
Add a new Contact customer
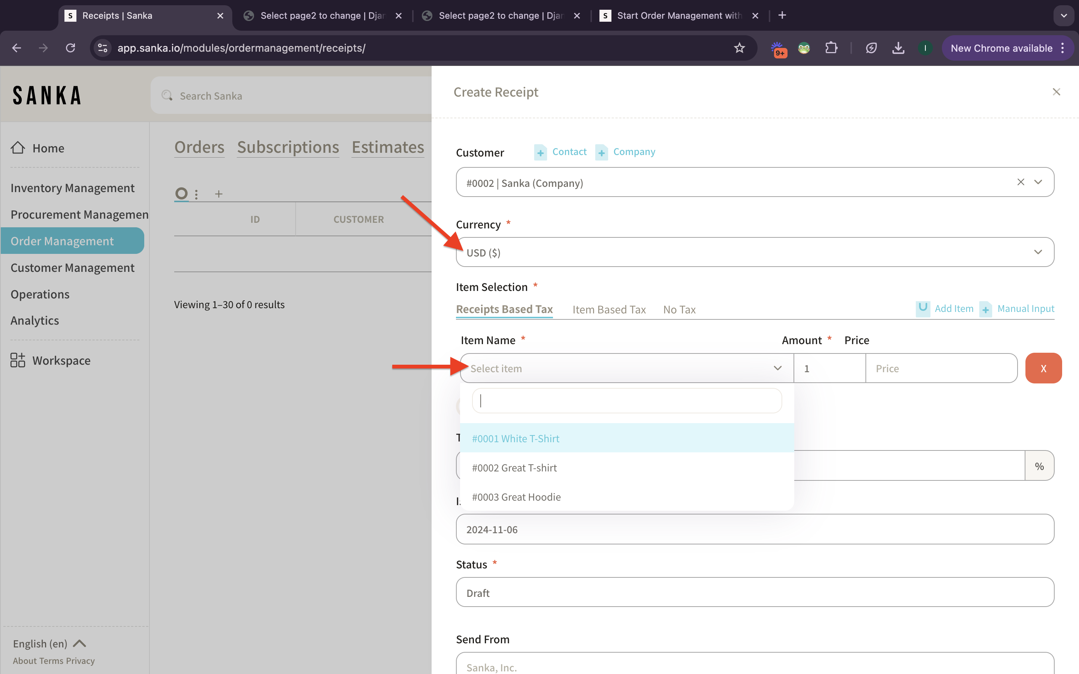coord(560,152)
